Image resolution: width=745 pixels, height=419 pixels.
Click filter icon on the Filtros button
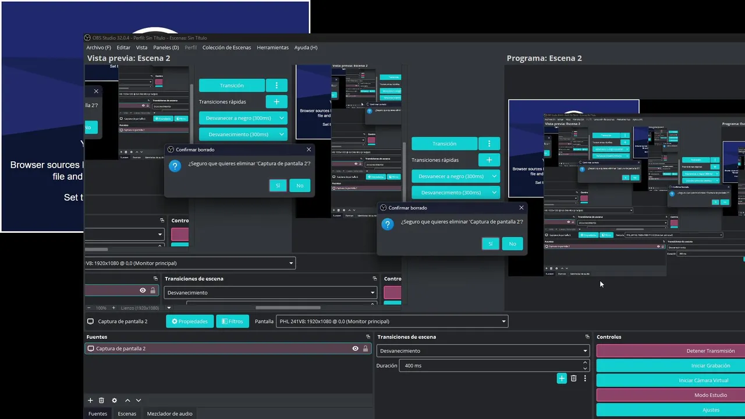[x=224, y=321]
